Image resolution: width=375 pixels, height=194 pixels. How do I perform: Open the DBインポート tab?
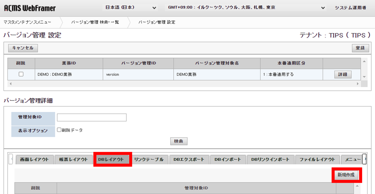click(228, 159)
